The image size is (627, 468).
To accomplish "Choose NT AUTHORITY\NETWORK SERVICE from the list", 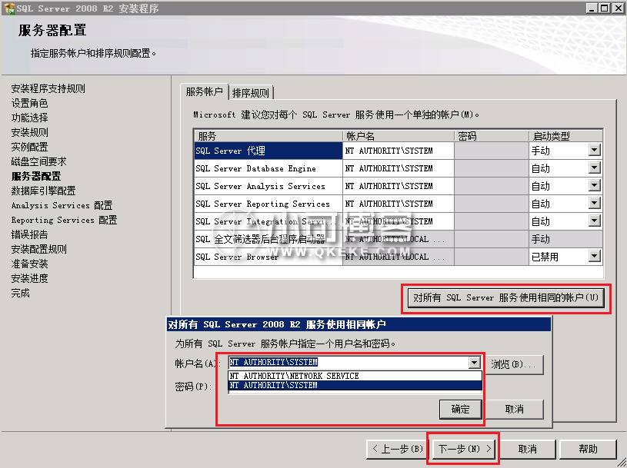I will 355,376.
